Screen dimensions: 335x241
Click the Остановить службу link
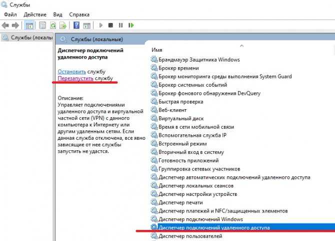72,72
